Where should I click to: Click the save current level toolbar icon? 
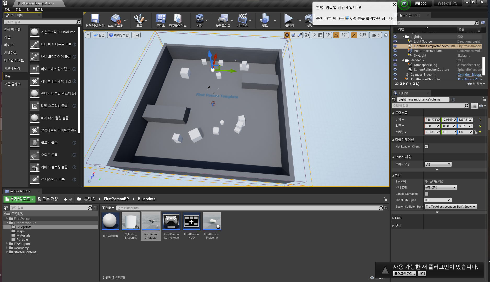pos(95,20)
